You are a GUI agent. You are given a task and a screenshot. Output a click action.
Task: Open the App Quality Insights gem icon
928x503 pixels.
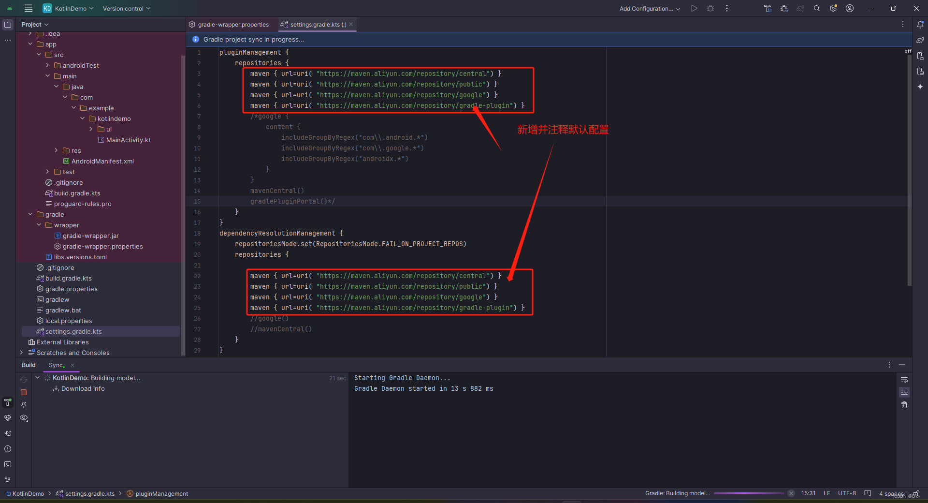coord(8,418)
